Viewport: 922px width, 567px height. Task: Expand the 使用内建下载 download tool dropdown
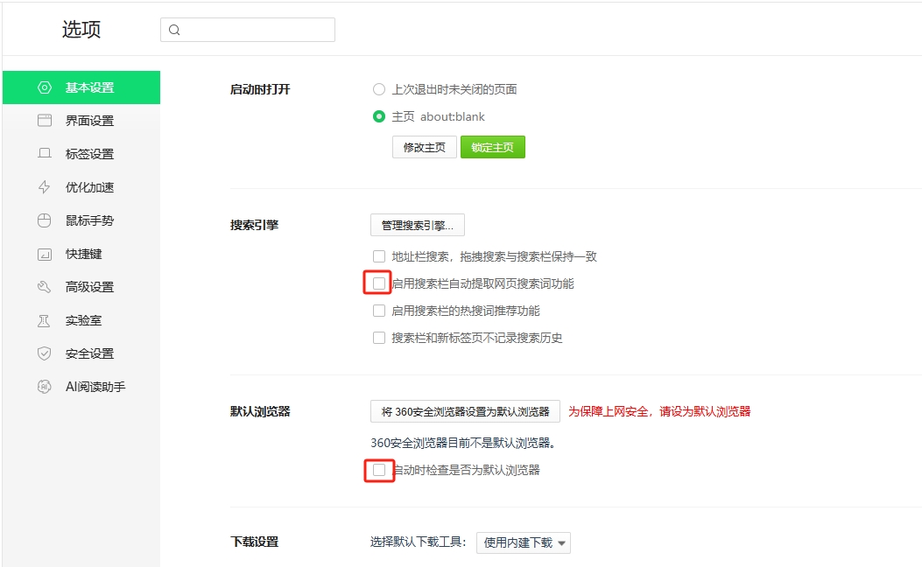point(524,542)
